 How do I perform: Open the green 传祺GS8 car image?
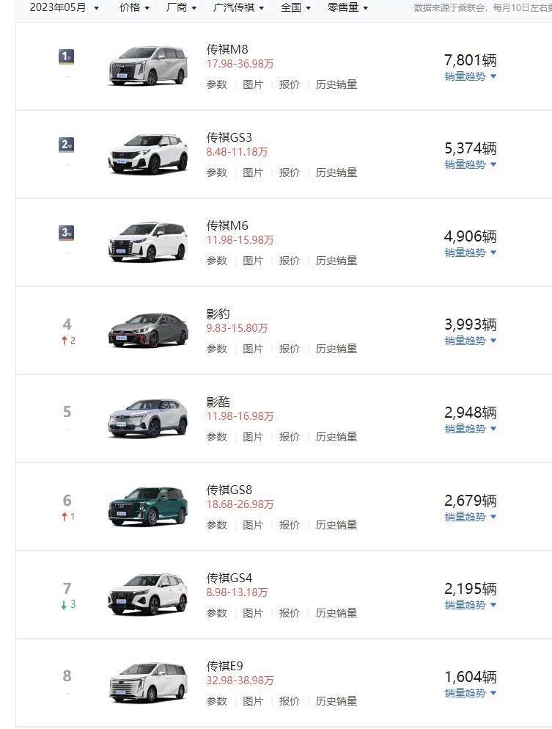[x=147, y=507]
